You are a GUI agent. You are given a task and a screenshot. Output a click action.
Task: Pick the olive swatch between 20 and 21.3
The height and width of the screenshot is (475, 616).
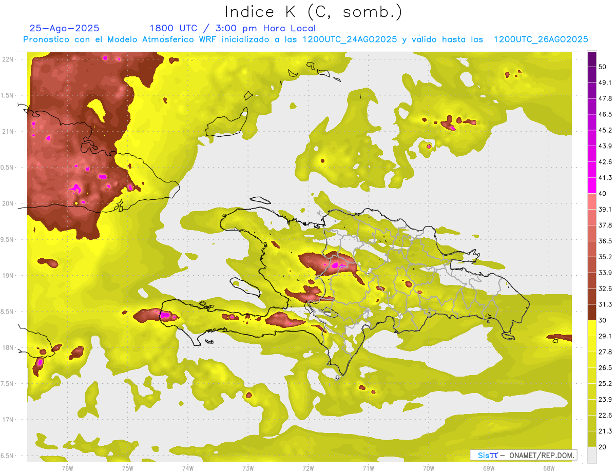[592, 439]
